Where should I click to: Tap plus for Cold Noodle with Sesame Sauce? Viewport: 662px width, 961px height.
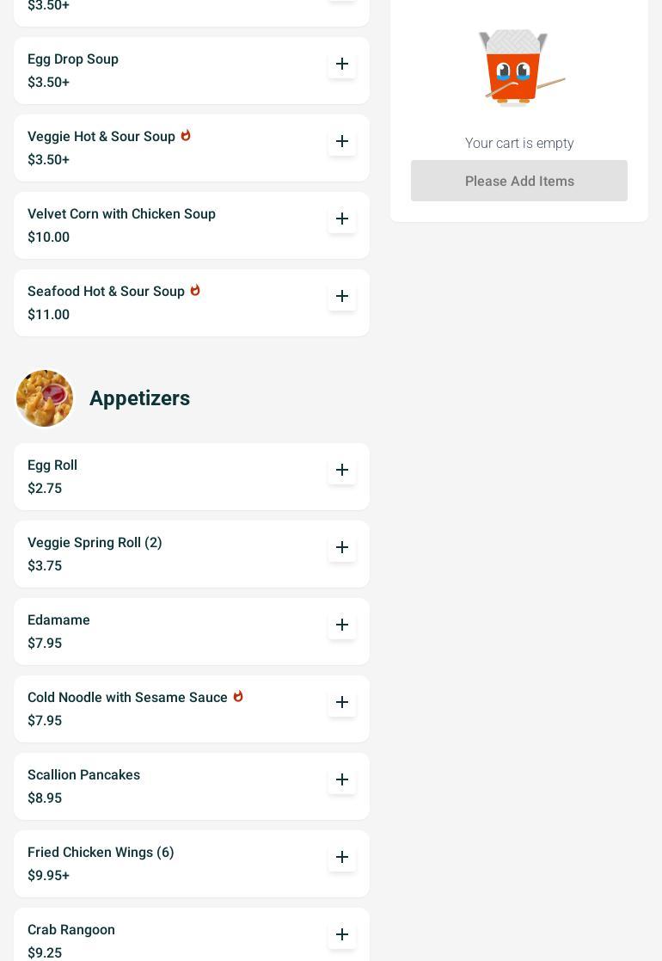[x=342, y=703]
